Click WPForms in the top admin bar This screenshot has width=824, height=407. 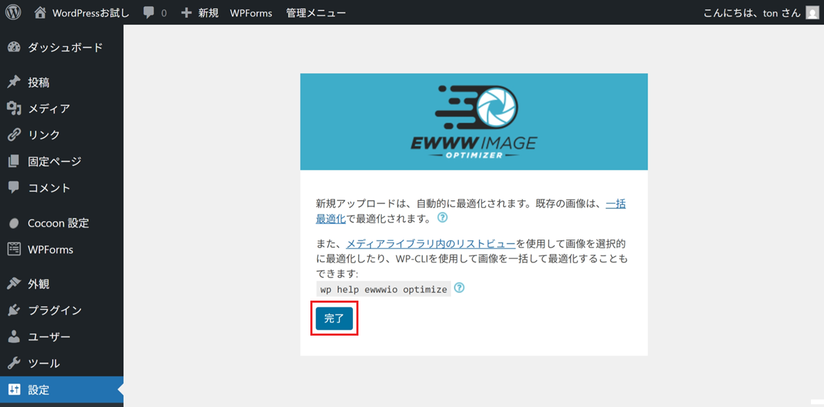(251, 13)
